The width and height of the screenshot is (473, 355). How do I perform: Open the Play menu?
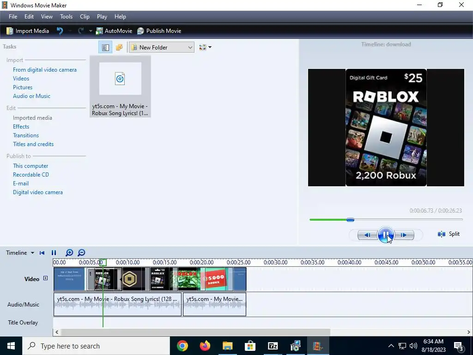pyautogui.click(x=102, y=17)
